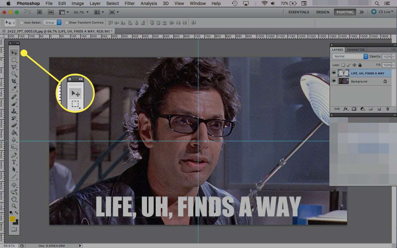This screenshot has height=248, width=397.
Task: Delete layer with the trash icon
Action: click(x=387, y=109)
